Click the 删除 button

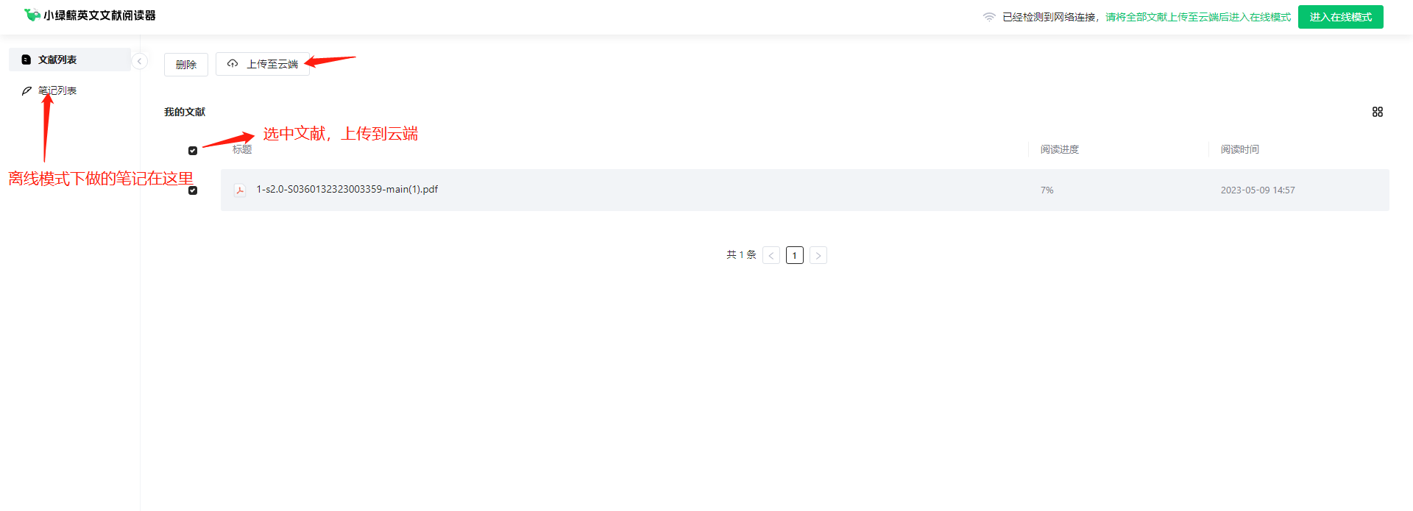pyautogui.click(x=186, y=64)
